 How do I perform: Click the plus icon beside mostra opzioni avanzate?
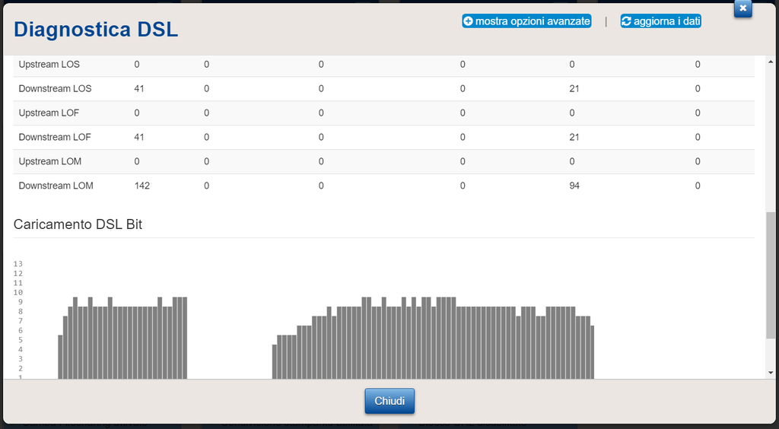[x=468, y=21]
